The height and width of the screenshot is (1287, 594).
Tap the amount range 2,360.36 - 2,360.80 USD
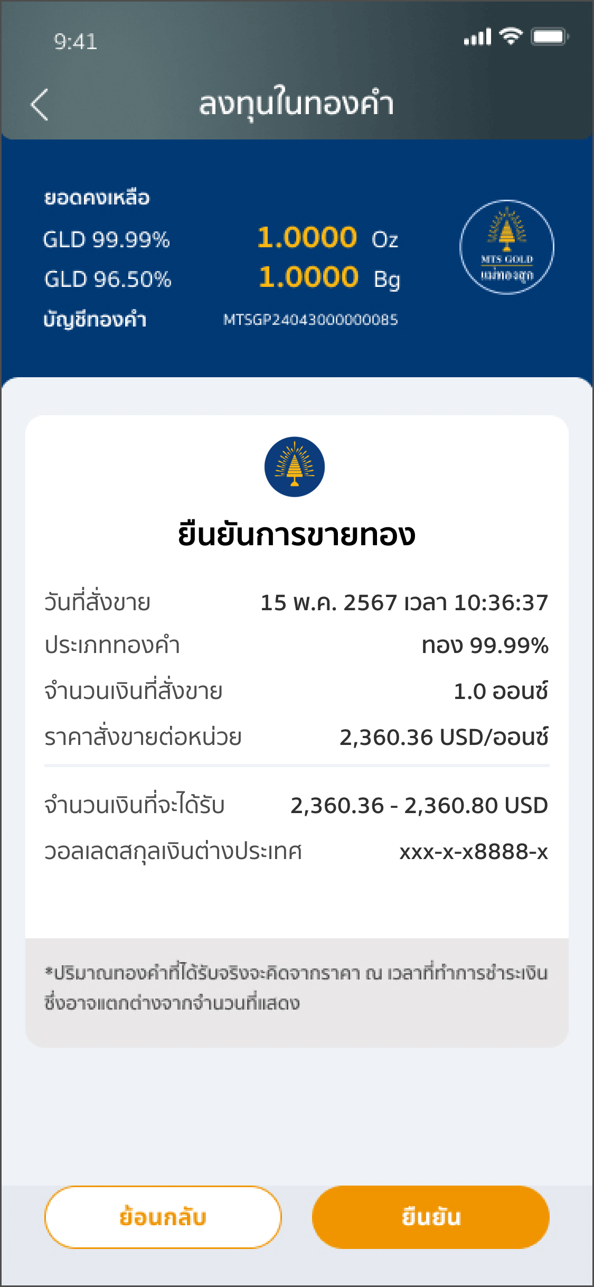(419, 805)
